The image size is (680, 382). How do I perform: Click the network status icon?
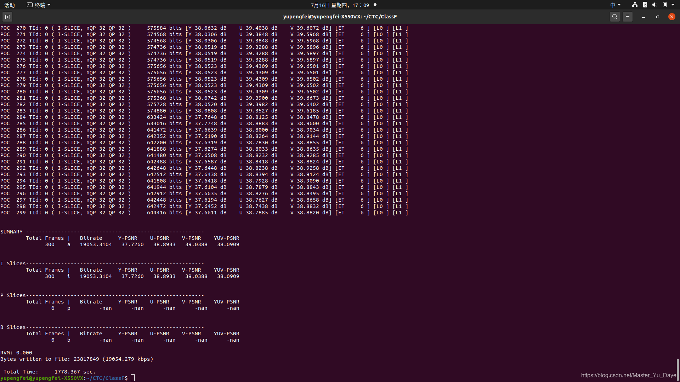click(x=635, y=5)
